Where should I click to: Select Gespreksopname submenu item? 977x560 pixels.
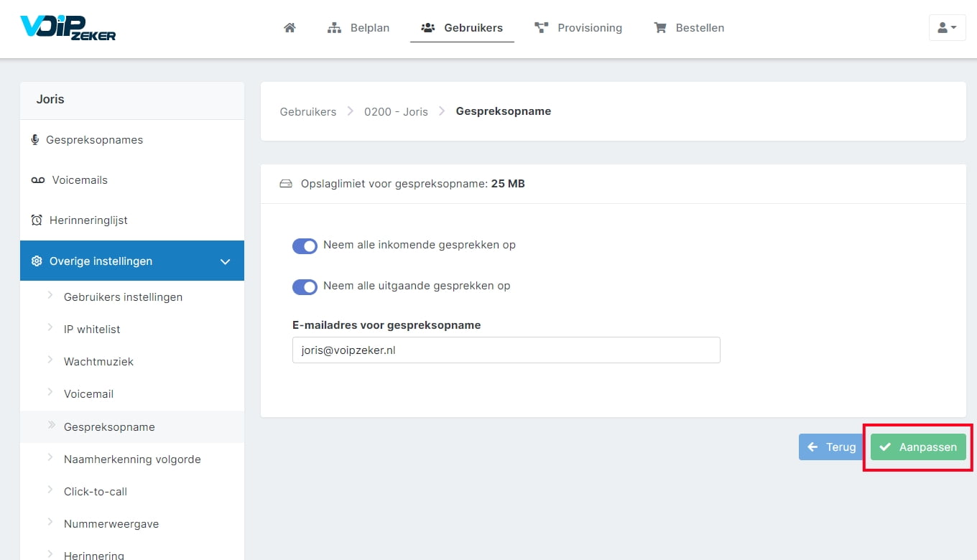coord(132,426)
